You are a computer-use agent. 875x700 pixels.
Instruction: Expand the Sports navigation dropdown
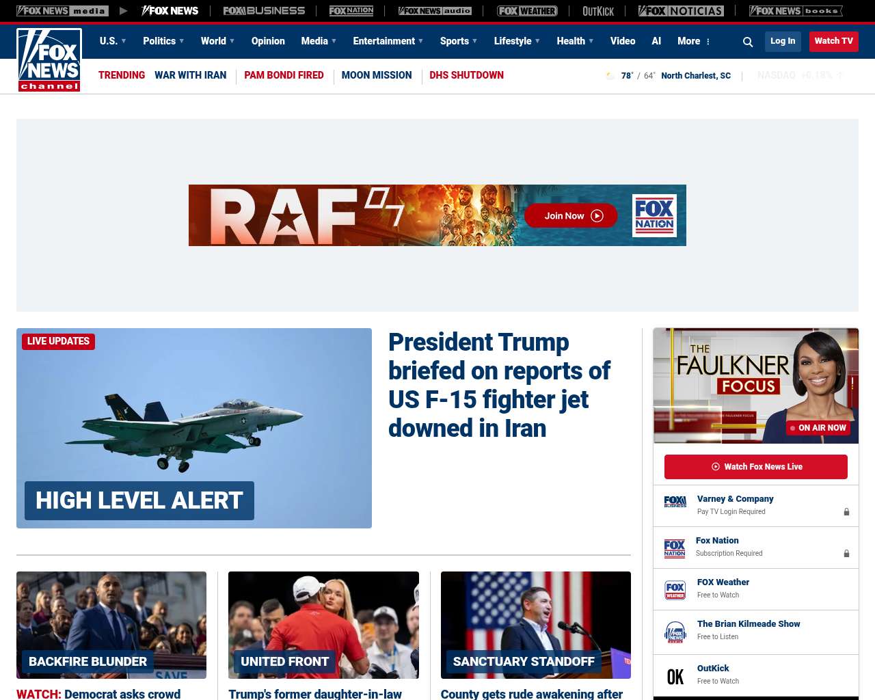click(x=459, y=41)
